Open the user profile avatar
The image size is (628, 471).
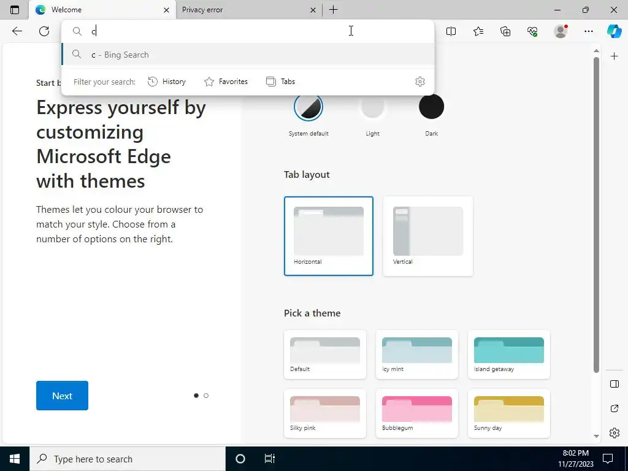click(x=561, y=31)
